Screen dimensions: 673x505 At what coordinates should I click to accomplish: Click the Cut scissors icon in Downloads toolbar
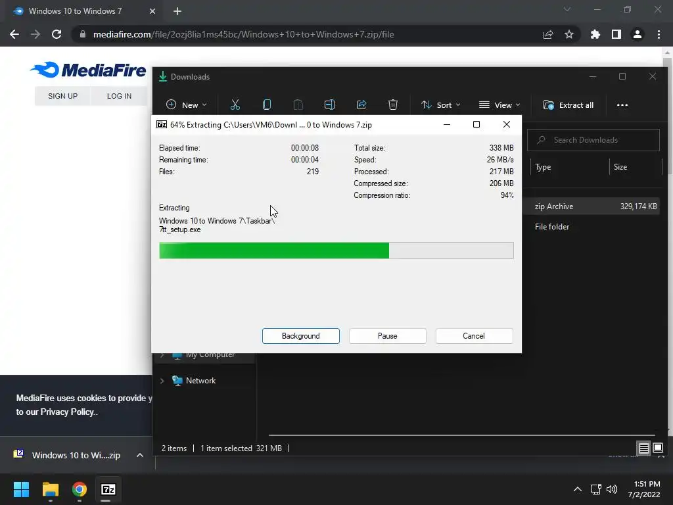tap(235, 105)
